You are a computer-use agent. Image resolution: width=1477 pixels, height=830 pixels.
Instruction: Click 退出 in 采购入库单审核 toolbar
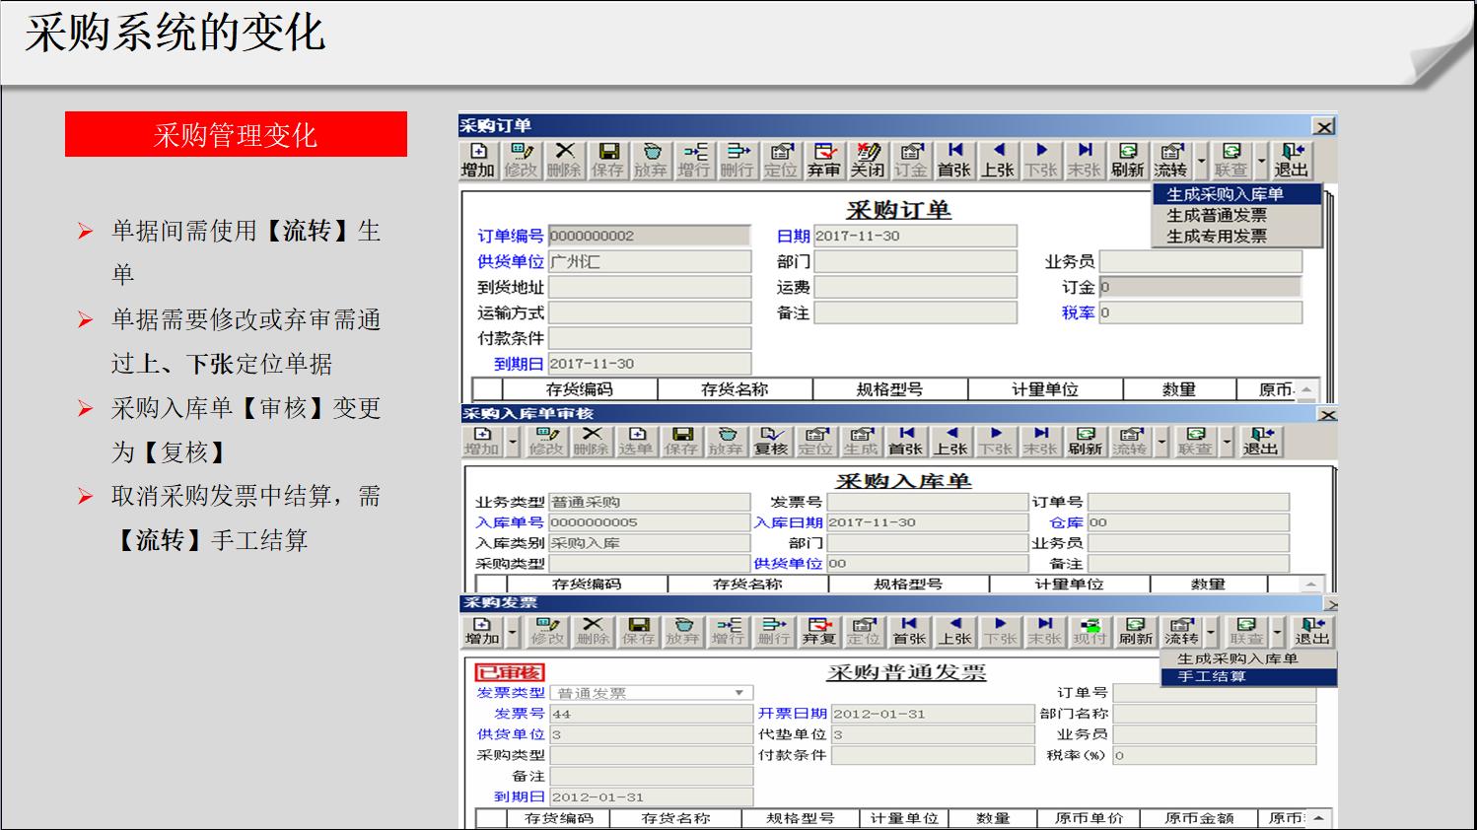[1260, 441]
